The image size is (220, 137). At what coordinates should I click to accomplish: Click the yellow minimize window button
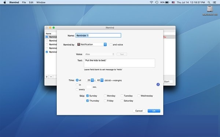(x=50, y=27)
